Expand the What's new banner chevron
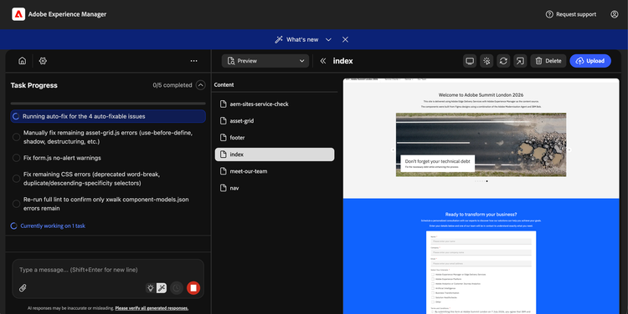 point(328,39)
